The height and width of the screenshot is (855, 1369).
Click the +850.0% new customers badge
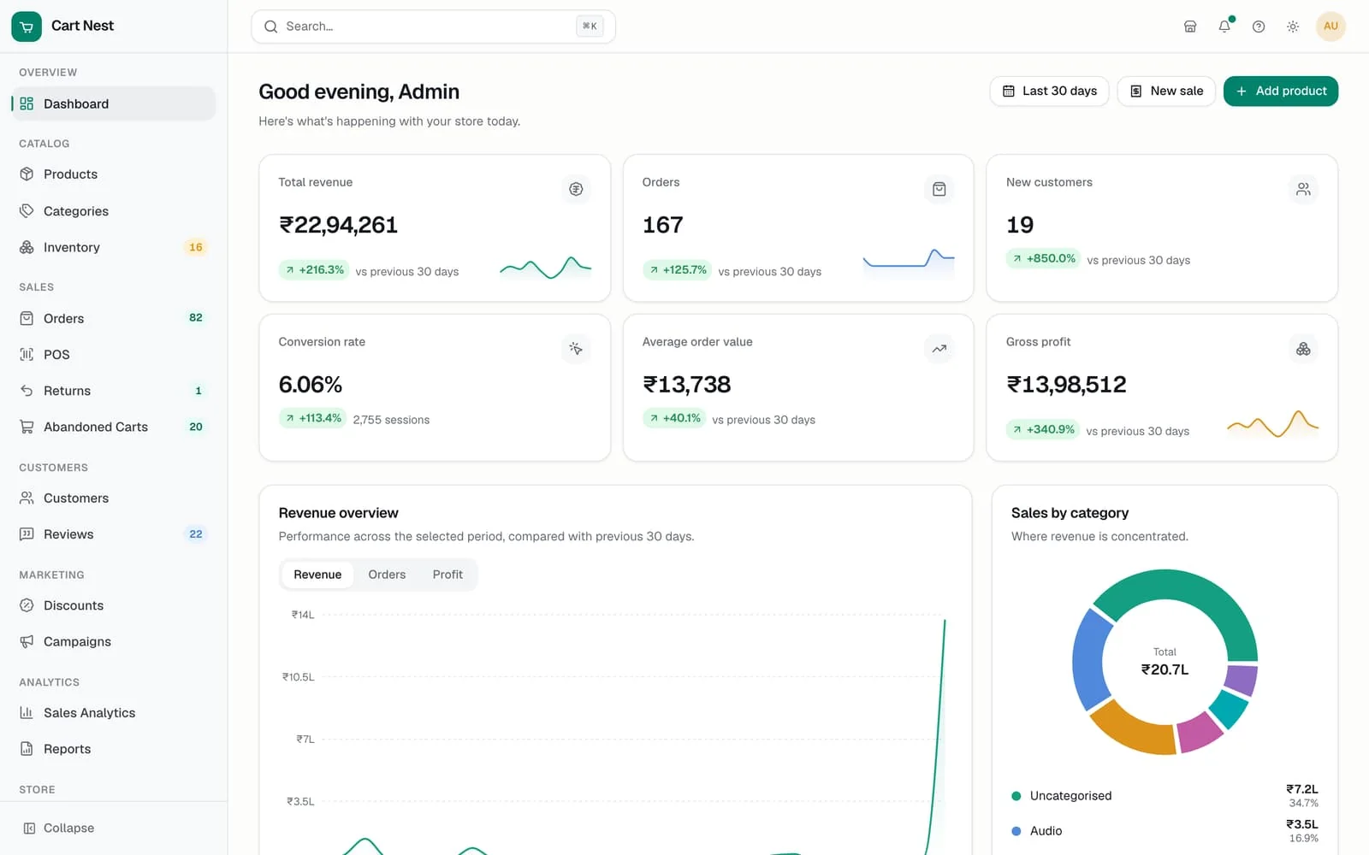pyautogui.click(x=1042, y=258)
